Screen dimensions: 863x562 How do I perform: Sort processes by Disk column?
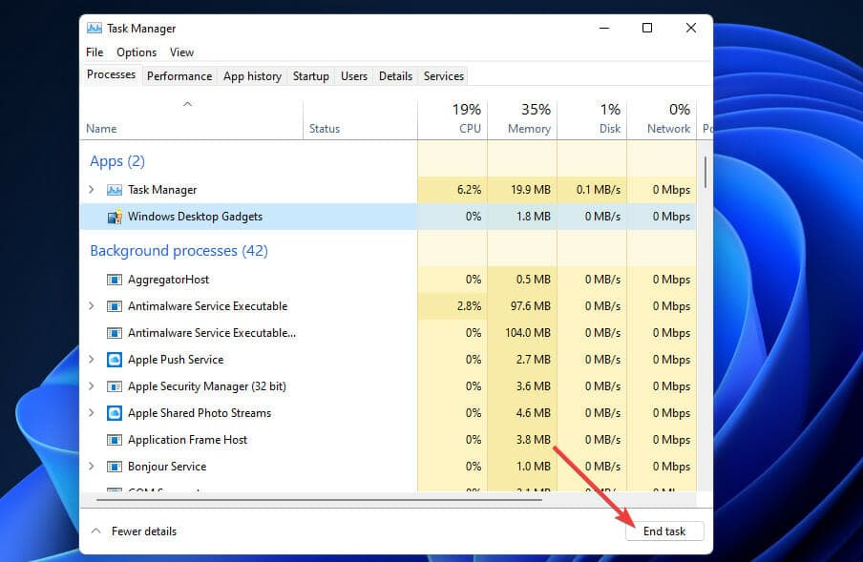coord(592,119)
